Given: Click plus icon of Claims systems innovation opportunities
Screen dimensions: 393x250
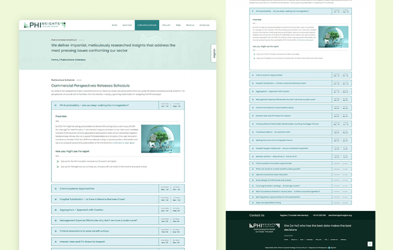Looking at the screenshot, I should tap(252, 163).
